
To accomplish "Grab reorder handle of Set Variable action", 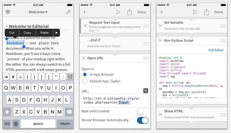I will point(223,26).
